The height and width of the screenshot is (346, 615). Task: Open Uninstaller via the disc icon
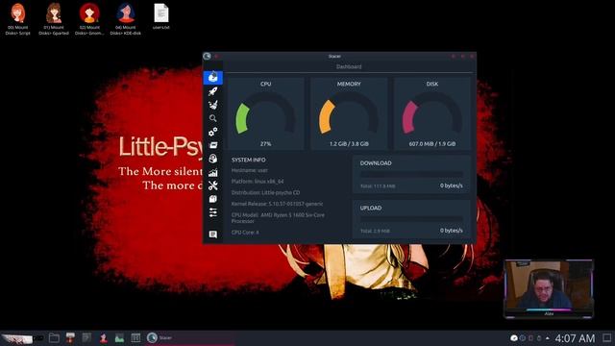click(x=213, y=159)
